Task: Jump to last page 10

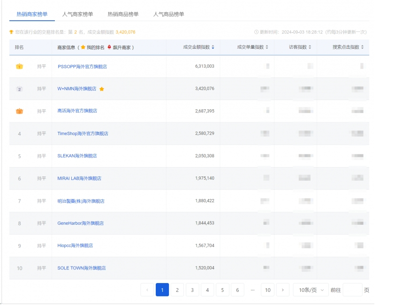Action: (x=268, y=290)
